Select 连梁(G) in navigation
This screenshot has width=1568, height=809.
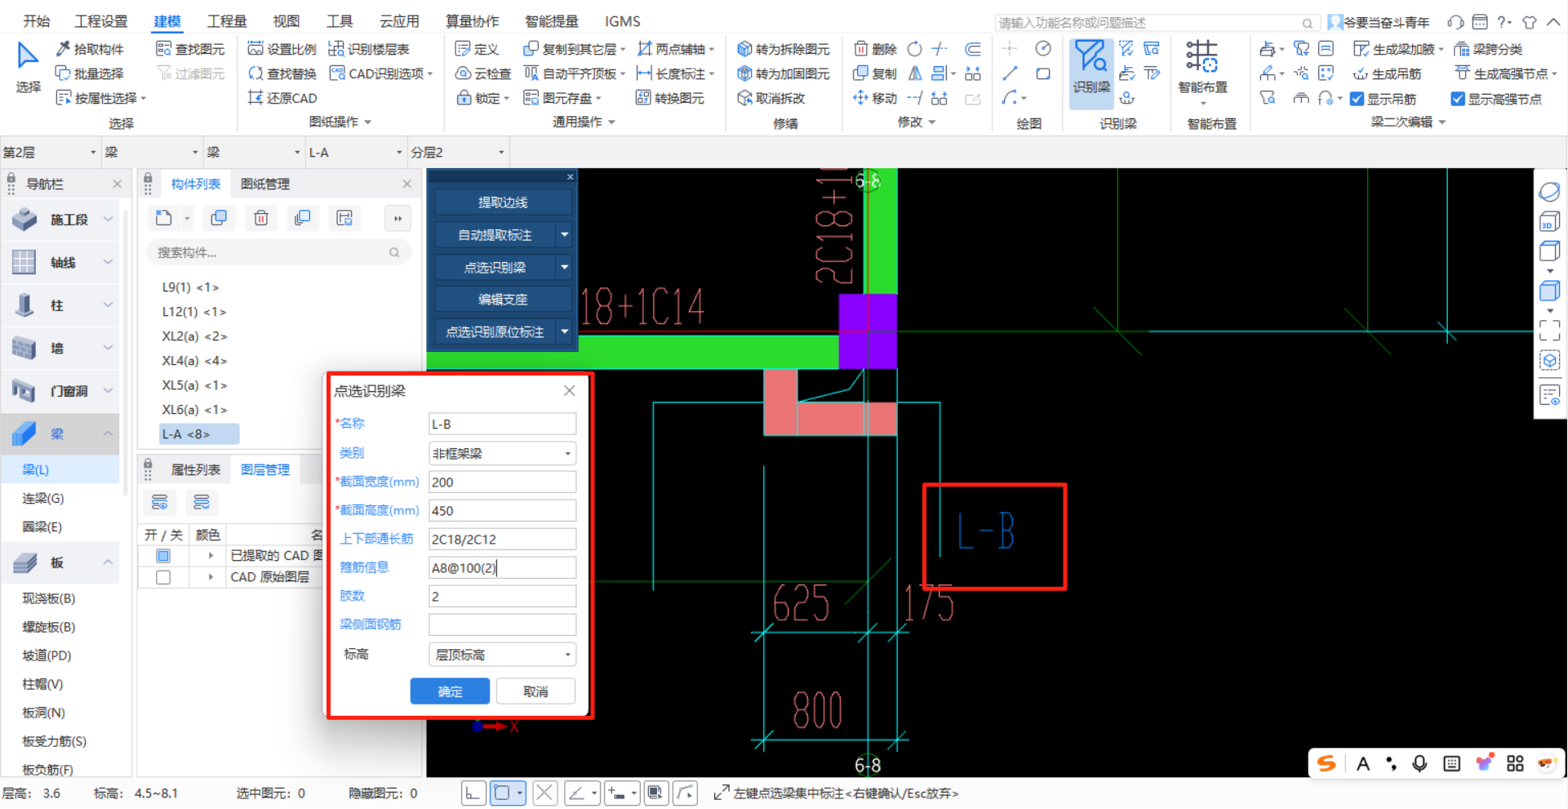43,498
